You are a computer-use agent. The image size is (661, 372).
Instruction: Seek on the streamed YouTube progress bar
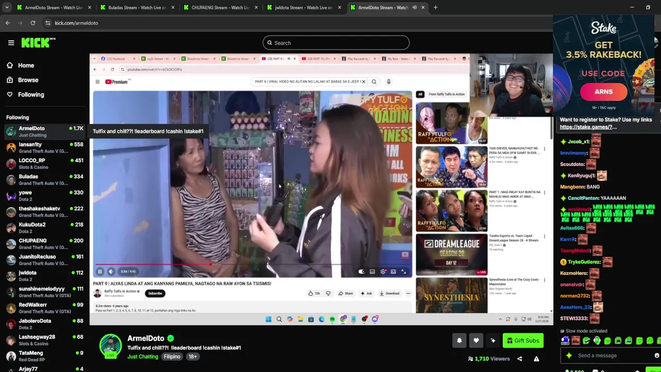[253, 264]
